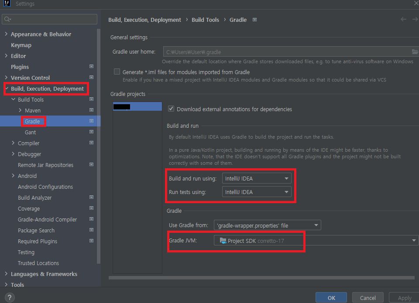Click the IntelliJ IDEA logo icon
This screenshot has height=303, width=419.
click(7, 3)
